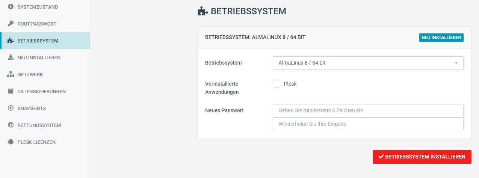Click the Netzwerk sitemap icon
479x178 pixels.
tap(11, 74)
